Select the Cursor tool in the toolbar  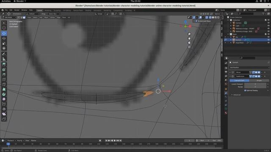[x=4, y=28]
